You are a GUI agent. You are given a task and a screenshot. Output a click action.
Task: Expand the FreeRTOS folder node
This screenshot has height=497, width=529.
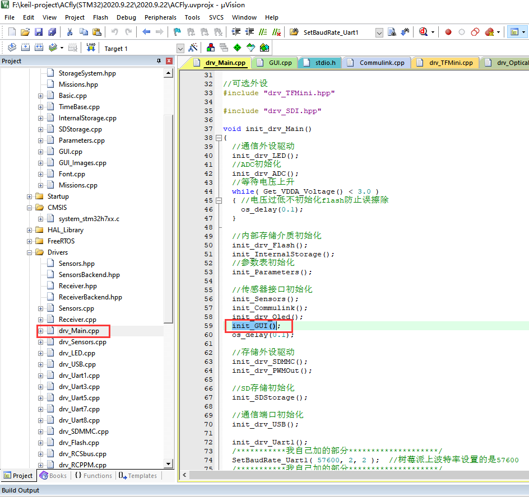pyautogui.click(x=30, y=241)
